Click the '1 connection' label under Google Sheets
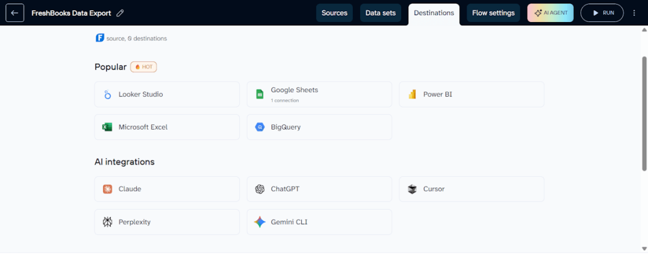The image size is (648, 254). [x=285, y=100]
